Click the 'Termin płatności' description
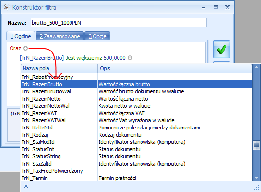Screen dimensions: 261x192 coord(117,178)
